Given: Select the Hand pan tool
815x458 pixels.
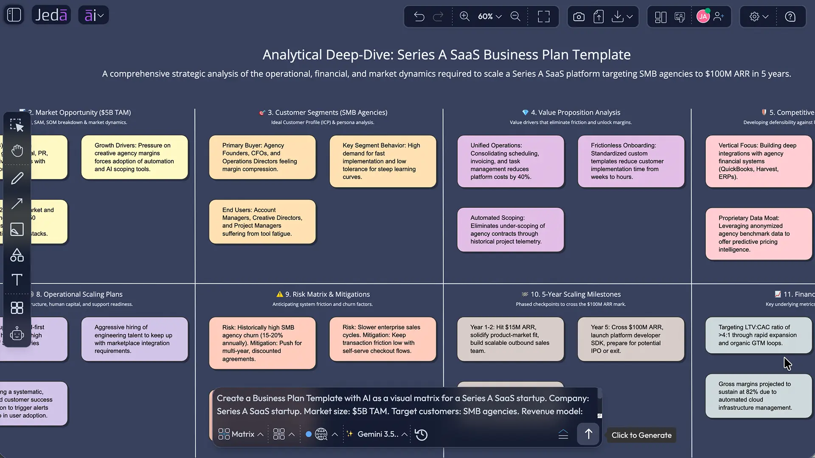Looking at the screenshot, I should tap(17, 151).
